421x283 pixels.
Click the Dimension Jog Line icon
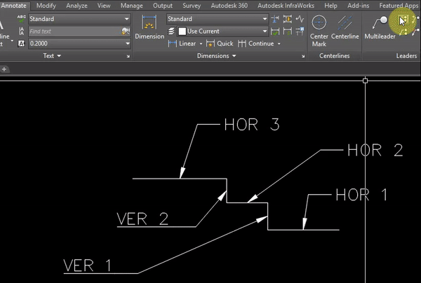(300, 19)
